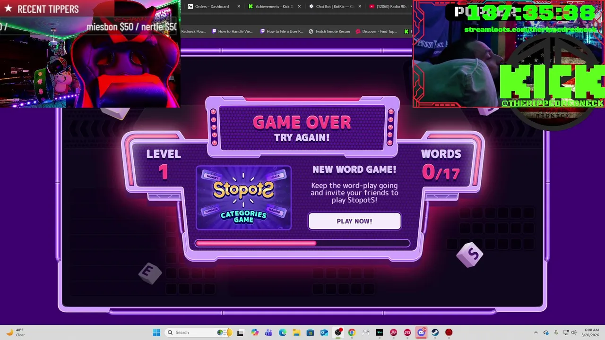This screenshot has width=605, height=340.
Task: Open the GT3 app in the taskbar
Action: pos(407,332)
